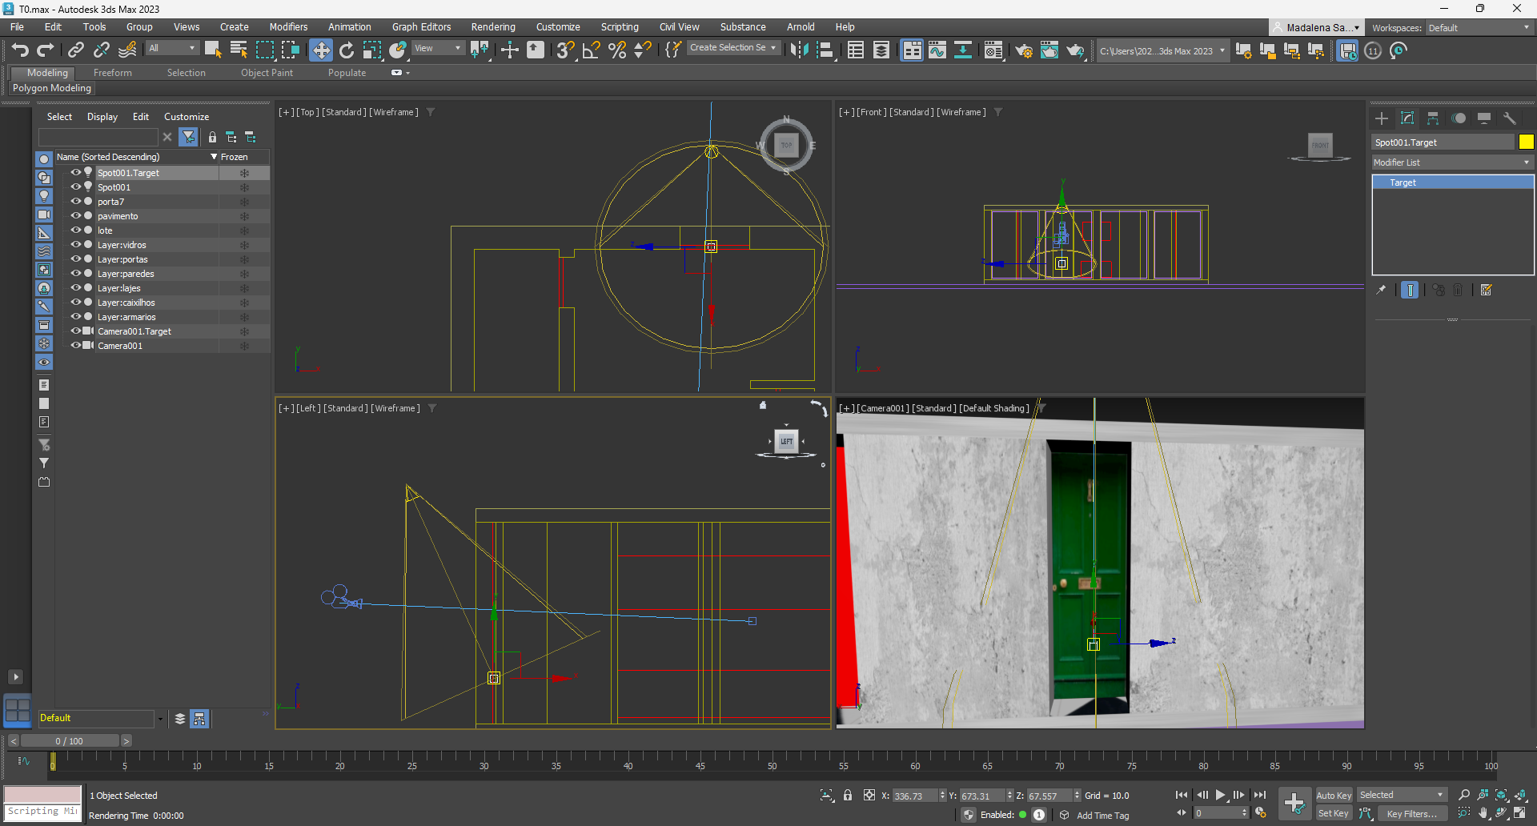Click the Key Filters button
Image resolution: width=1537 pixels, height=826 pixels.
(1412, 813)
